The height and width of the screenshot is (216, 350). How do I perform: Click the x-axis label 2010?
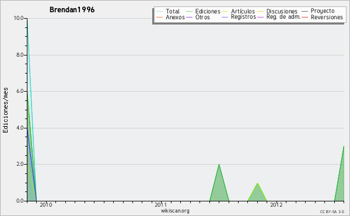pyautogui.click(x=46, y=205)
